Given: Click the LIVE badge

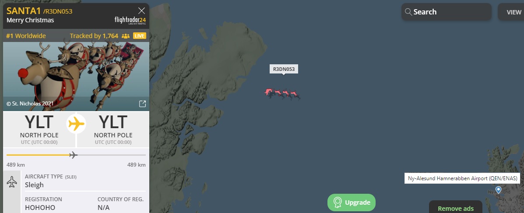Looking at the screenshot, I should coord(140,36).
